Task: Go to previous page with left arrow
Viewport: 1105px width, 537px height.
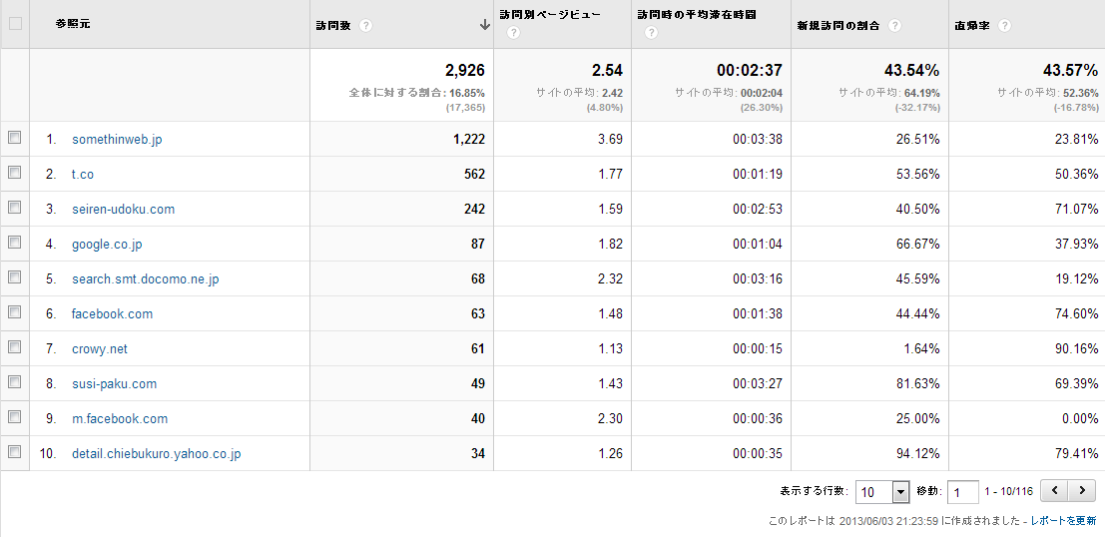Action: 1054,491
